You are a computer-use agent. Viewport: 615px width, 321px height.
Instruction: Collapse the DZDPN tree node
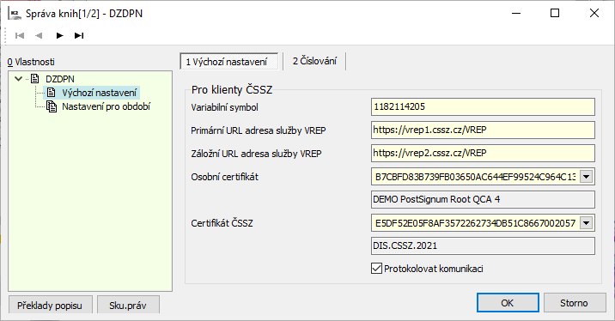[x=18, y=79]
